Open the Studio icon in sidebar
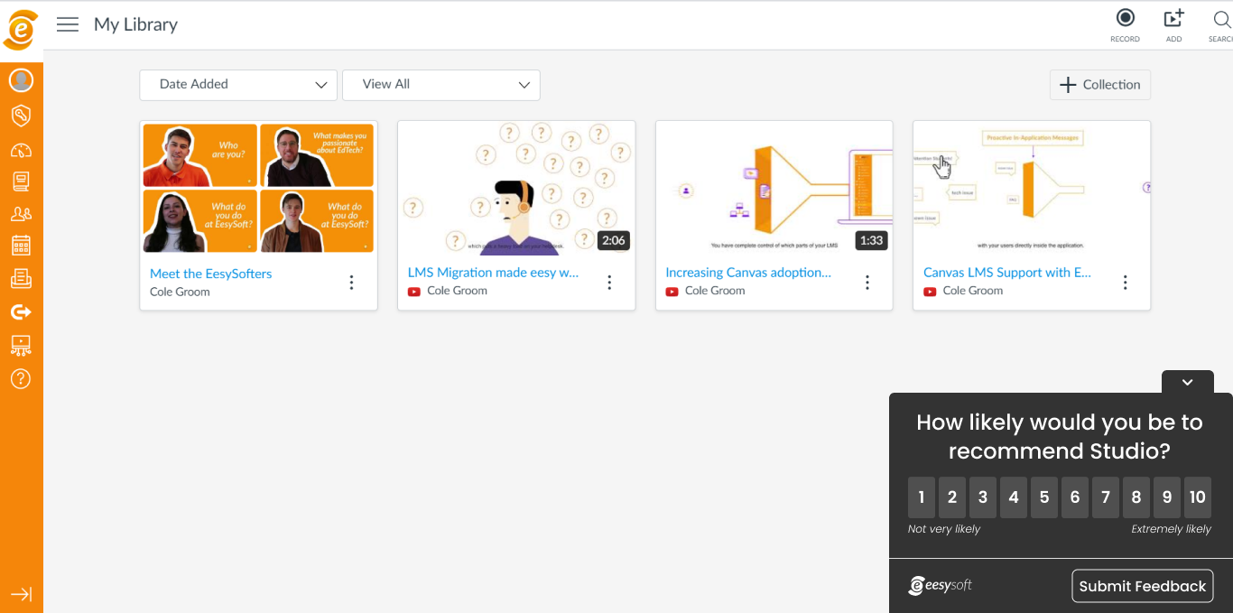1233x613 pixels. pyautogui.click(x=21, y=345)
